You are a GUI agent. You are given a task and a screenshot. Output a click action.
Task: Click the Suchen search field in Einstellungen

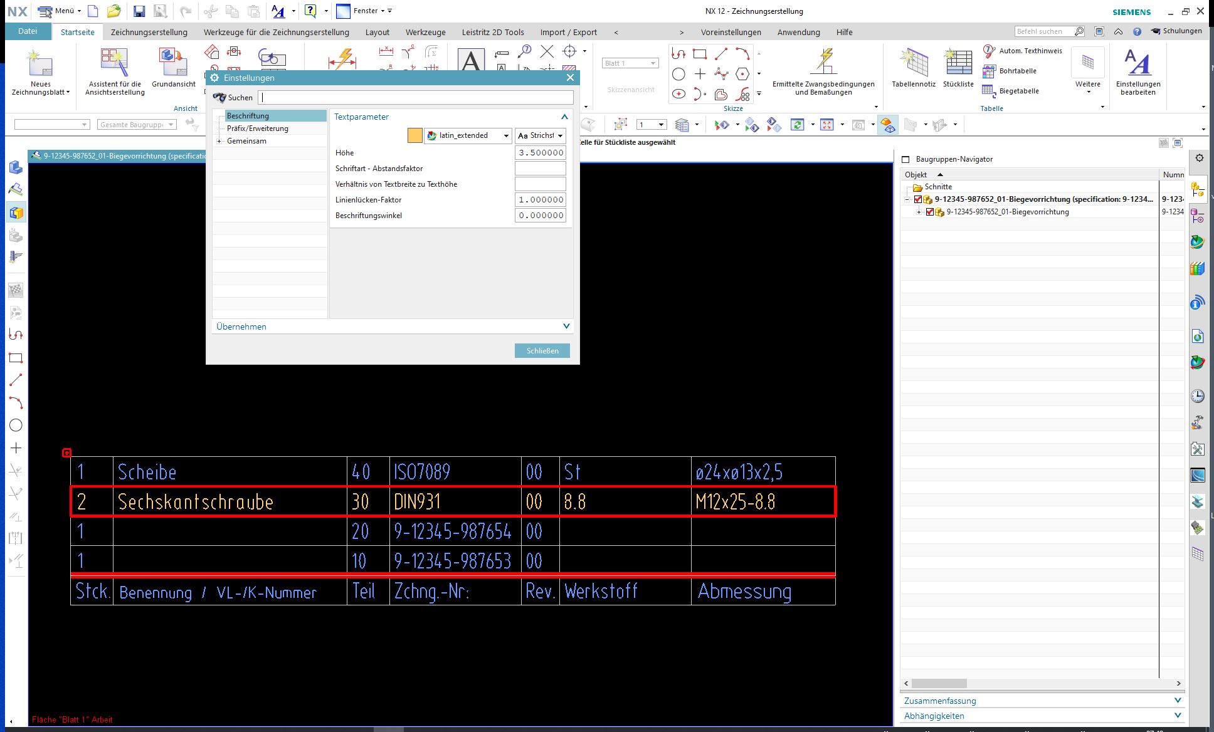[x=416, y=97]
